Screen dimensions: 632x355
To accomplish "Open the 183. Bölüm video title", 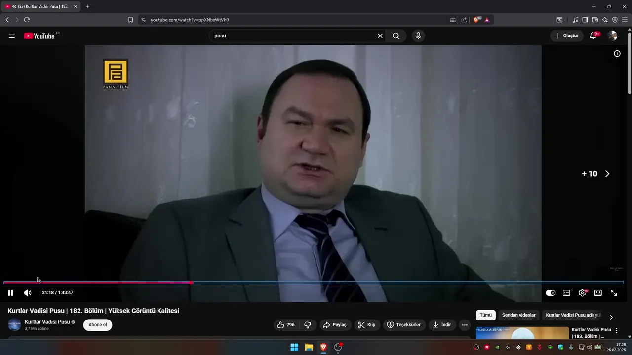I will tap(591, 333).
